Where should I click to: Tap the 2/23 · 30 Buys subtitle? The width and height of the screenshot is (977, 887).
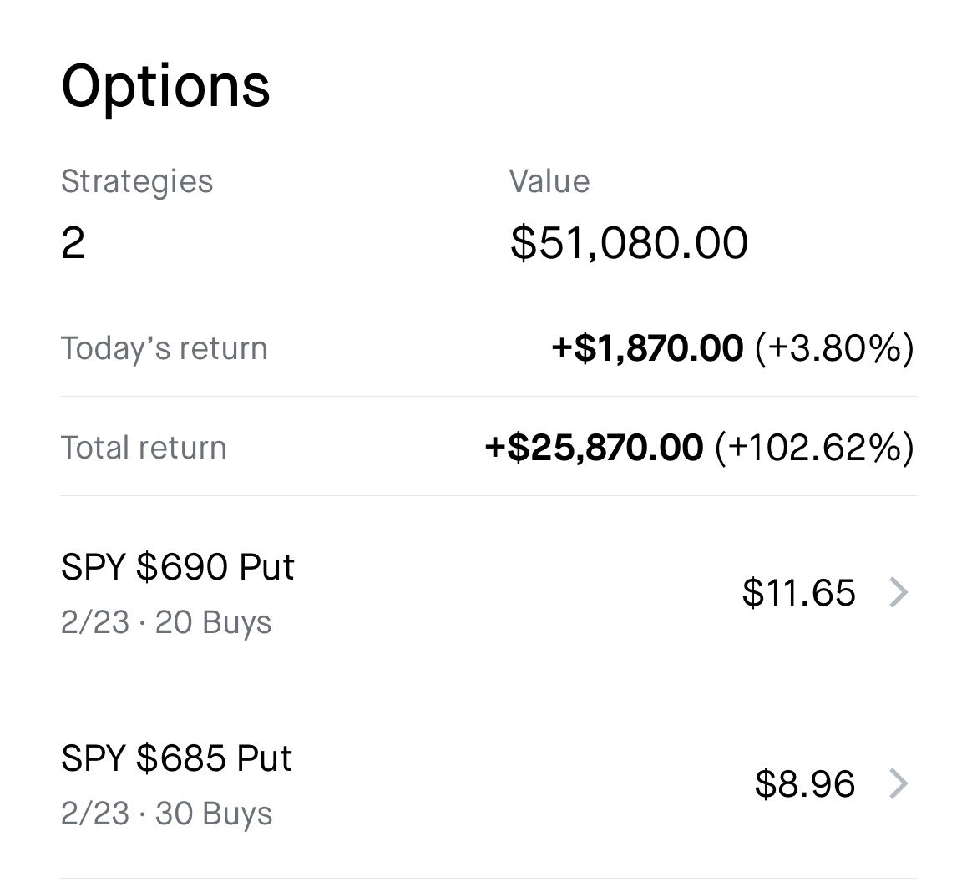point(166,814)
